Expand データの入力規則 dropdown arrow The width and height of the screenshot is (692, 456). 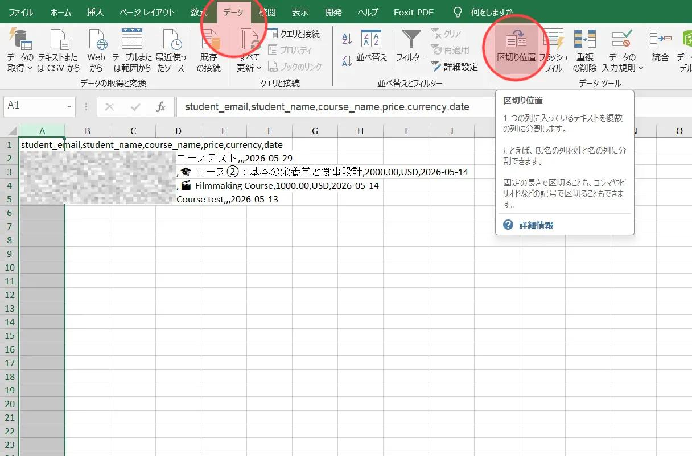point(641,68)
